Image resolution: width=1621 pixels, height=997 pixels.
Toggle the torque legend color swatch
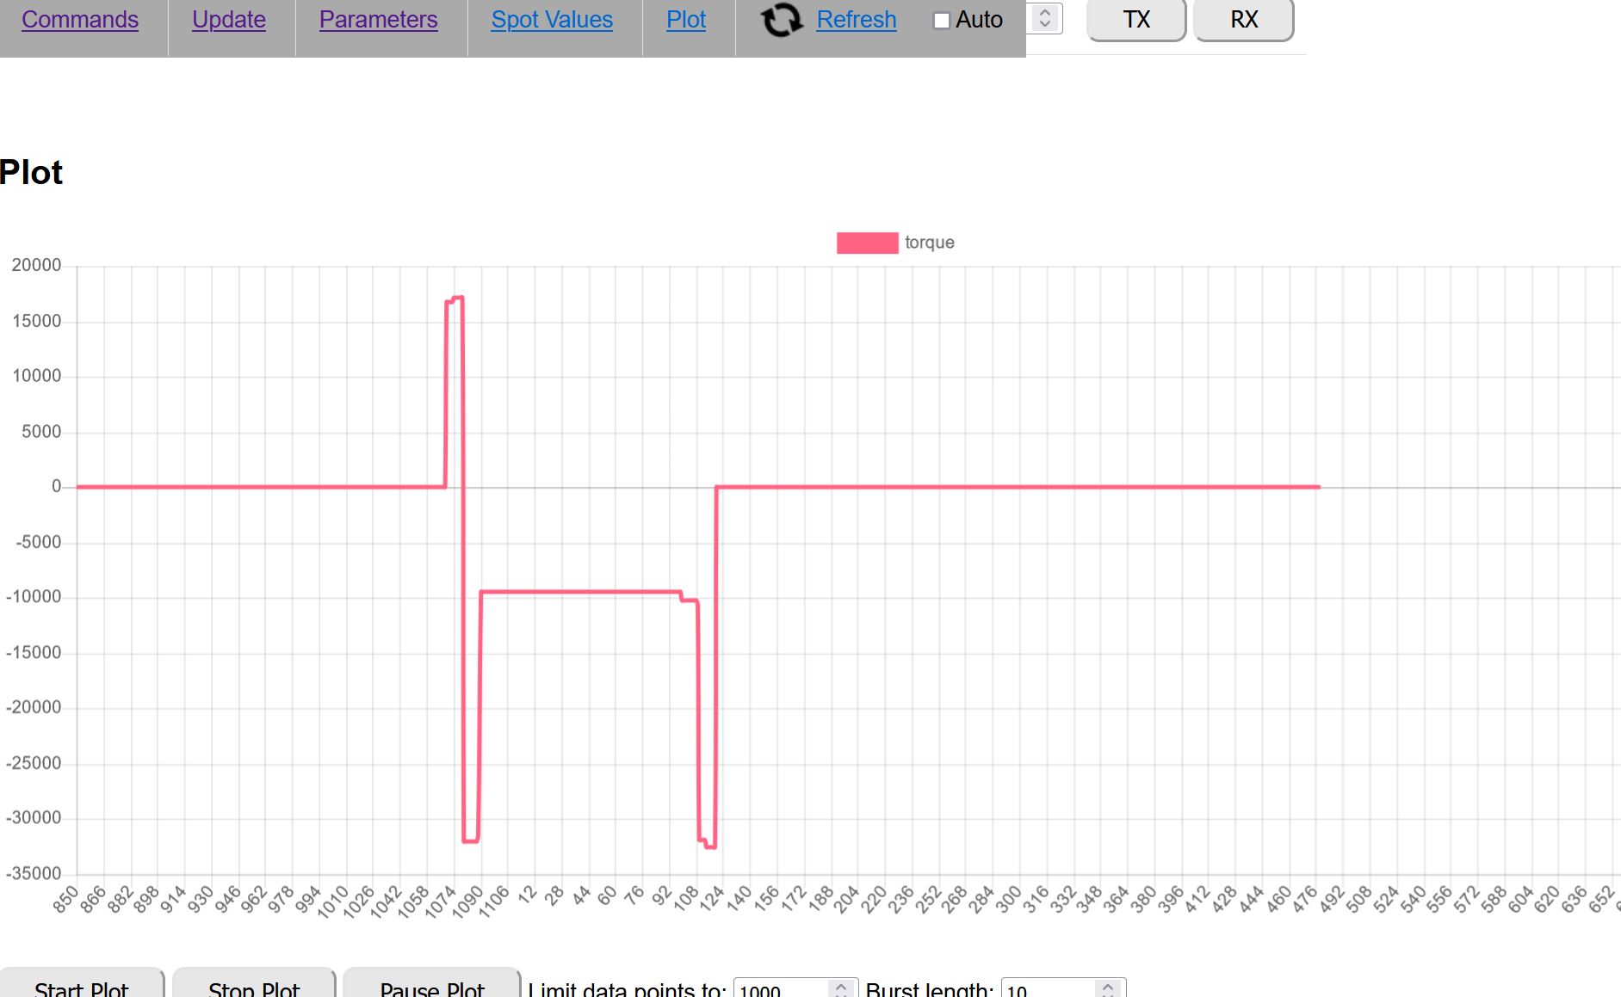[x=867, y=243]
